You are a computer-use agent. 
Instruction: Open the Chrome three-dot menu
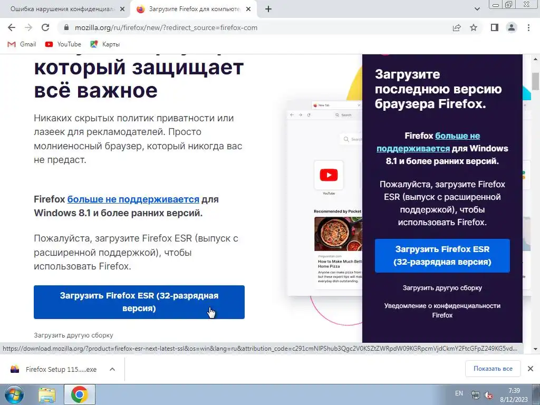pyautogui.click(x=528, y=27)
